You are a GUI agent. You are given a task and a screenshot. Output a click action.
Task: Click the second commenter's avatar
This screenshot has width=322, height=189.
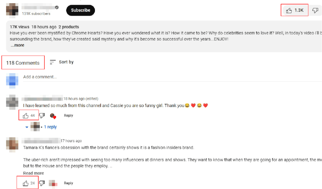(x=13, y=144)
